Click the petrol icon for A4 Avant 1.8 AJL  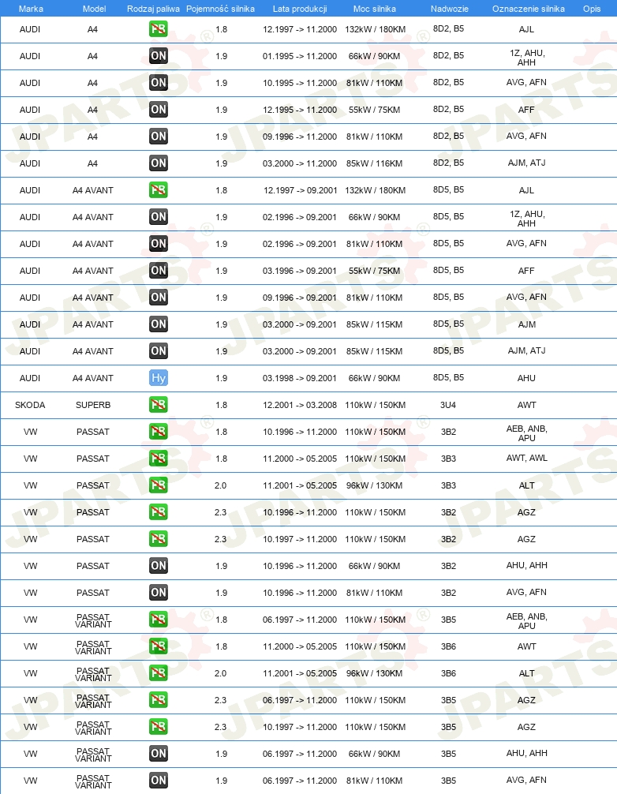(x=159, y=190)
